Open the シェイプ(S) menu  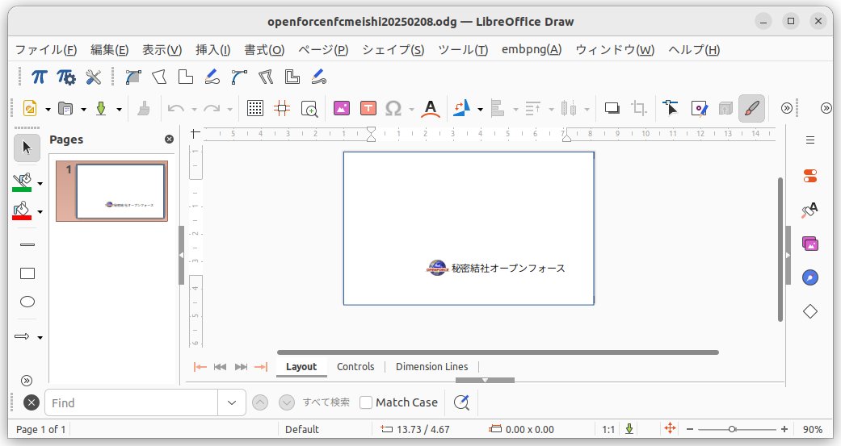(393, 50)
